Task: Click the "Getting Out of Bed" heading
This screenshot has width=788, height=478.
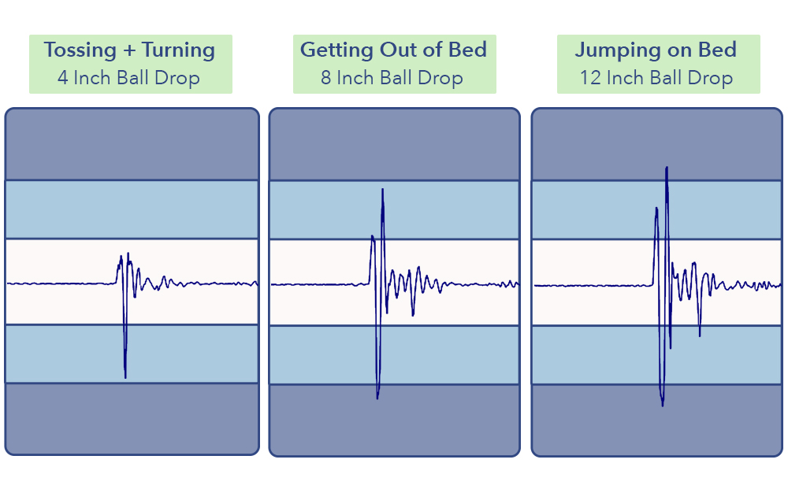Action: (x=393, y=50)
